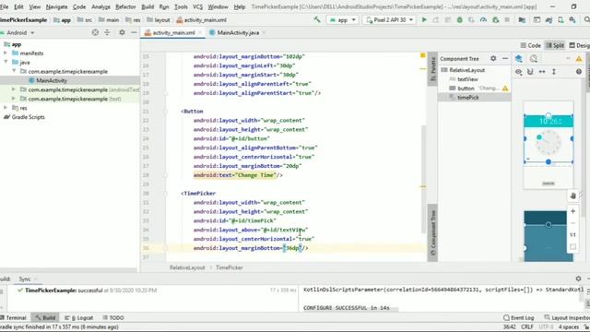Click the Sync Project with Gradle icon
The image size is (590, 332).
click(549, 19)
